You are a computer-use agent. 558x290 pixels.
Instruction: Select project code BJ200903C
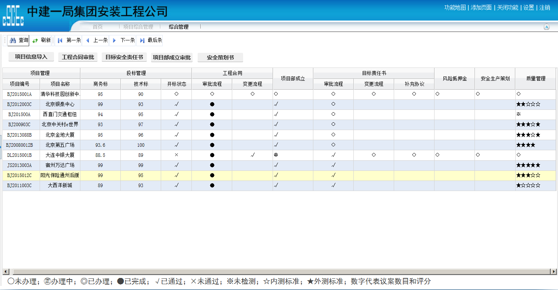coord(19,125)
